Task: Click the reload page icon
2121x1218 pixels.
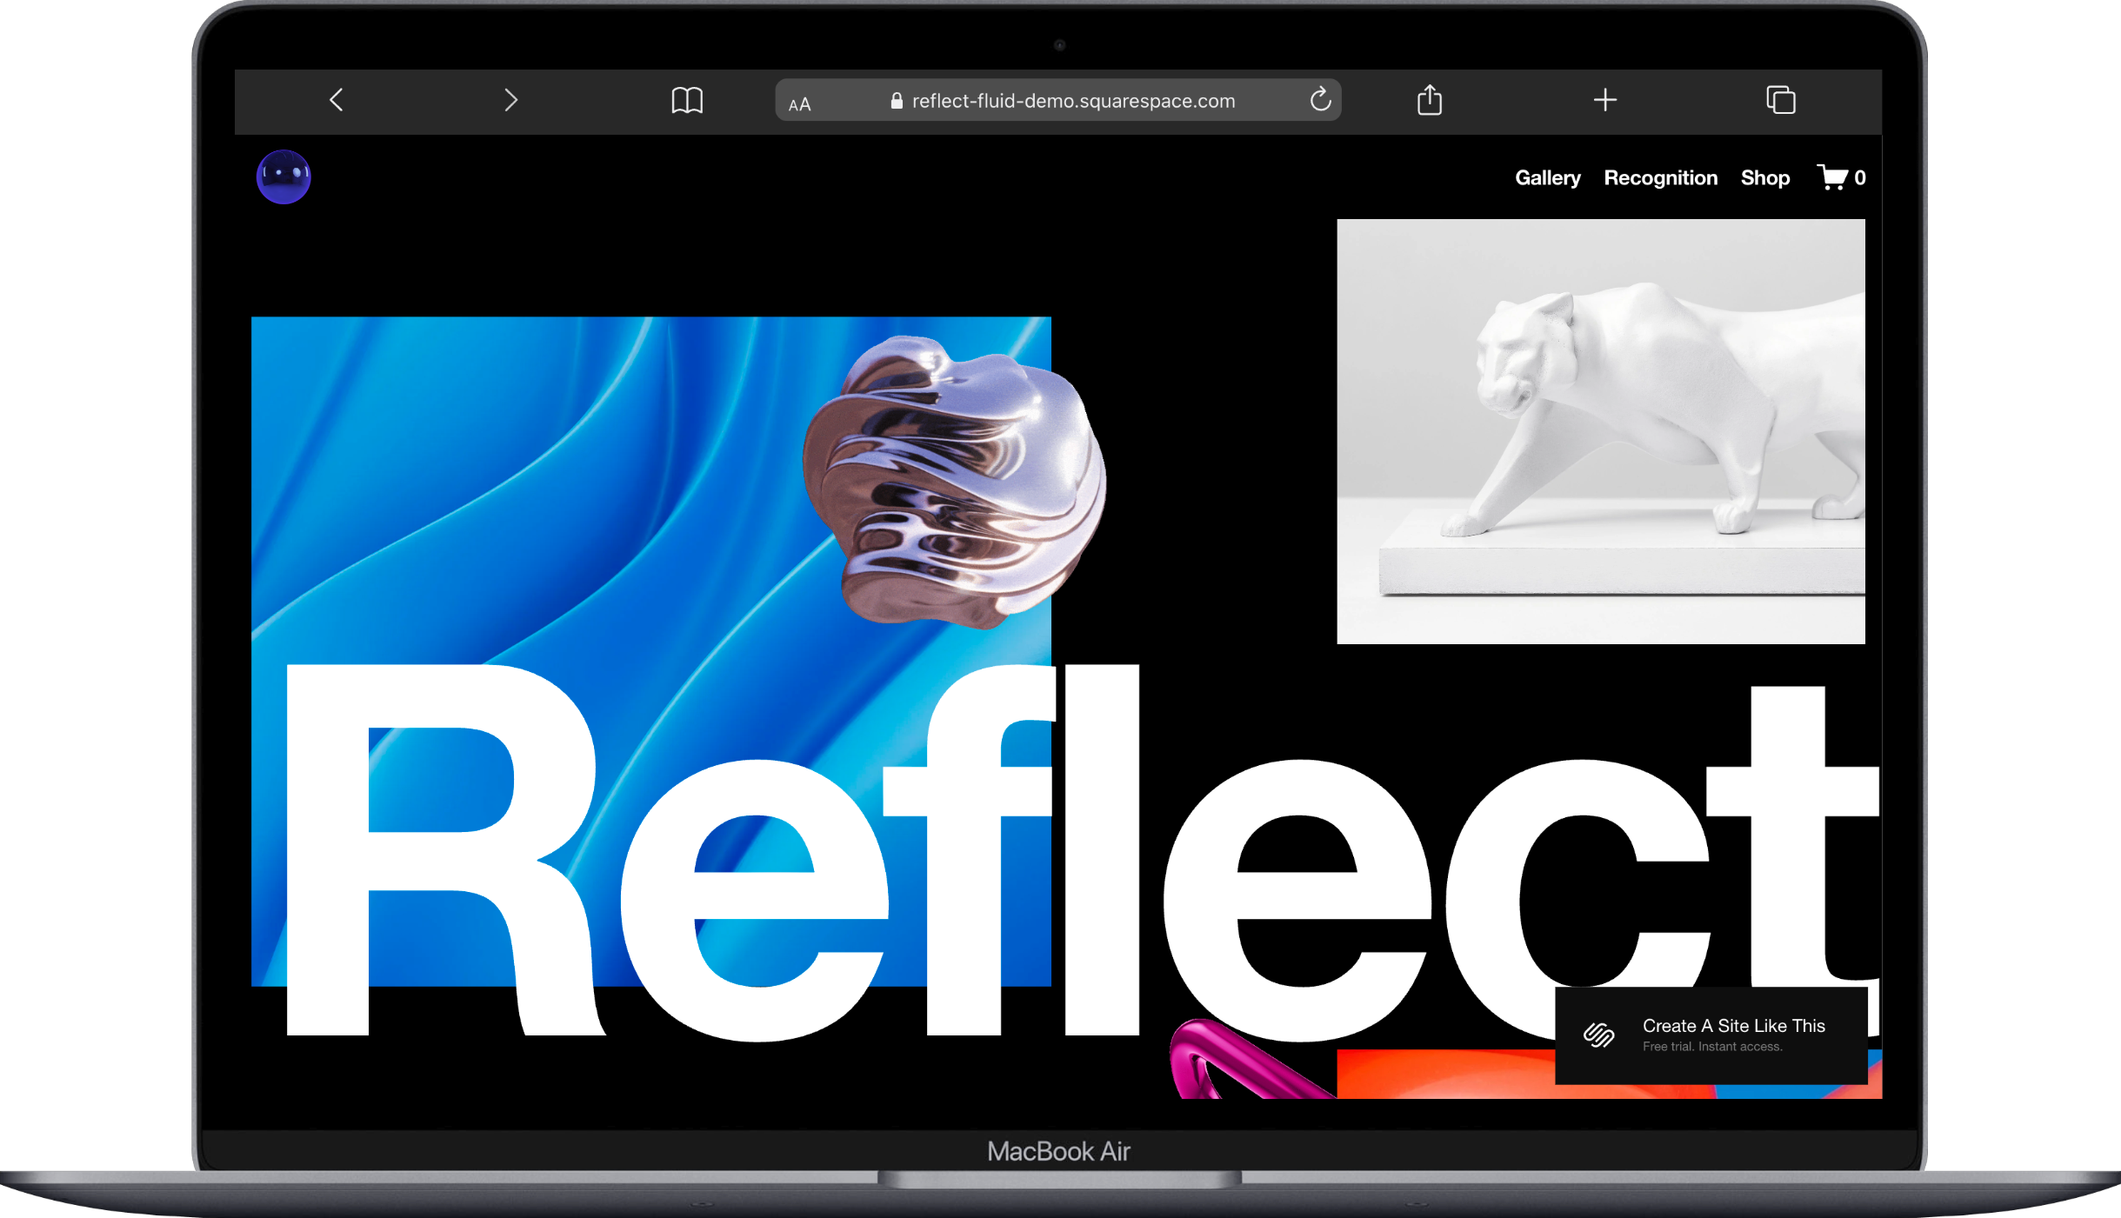Action: 1320,100
